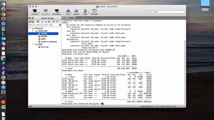Click the icon right of the red X
This screenshot has width=214, height=120.
57,21
